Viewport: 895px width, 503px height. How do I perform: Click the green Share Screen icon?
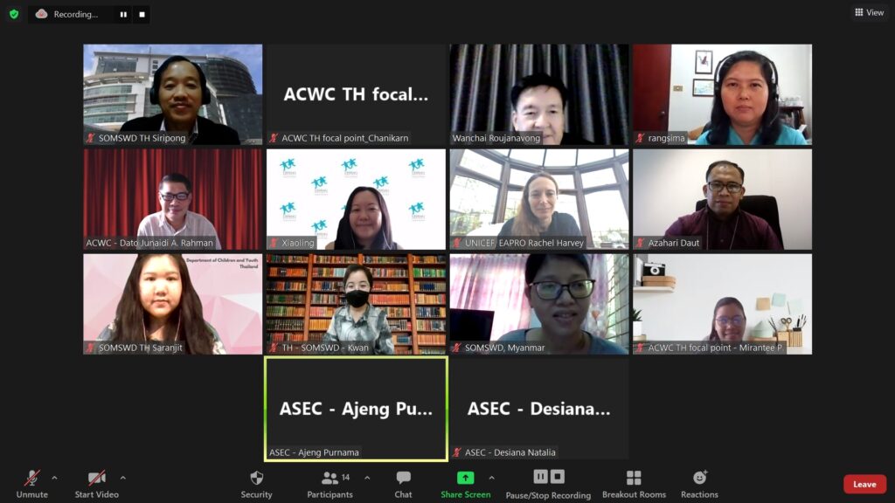(x=465, y=478)
